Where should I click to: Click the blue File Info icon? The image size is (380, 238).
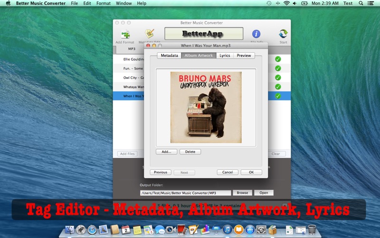click(256, 34)
